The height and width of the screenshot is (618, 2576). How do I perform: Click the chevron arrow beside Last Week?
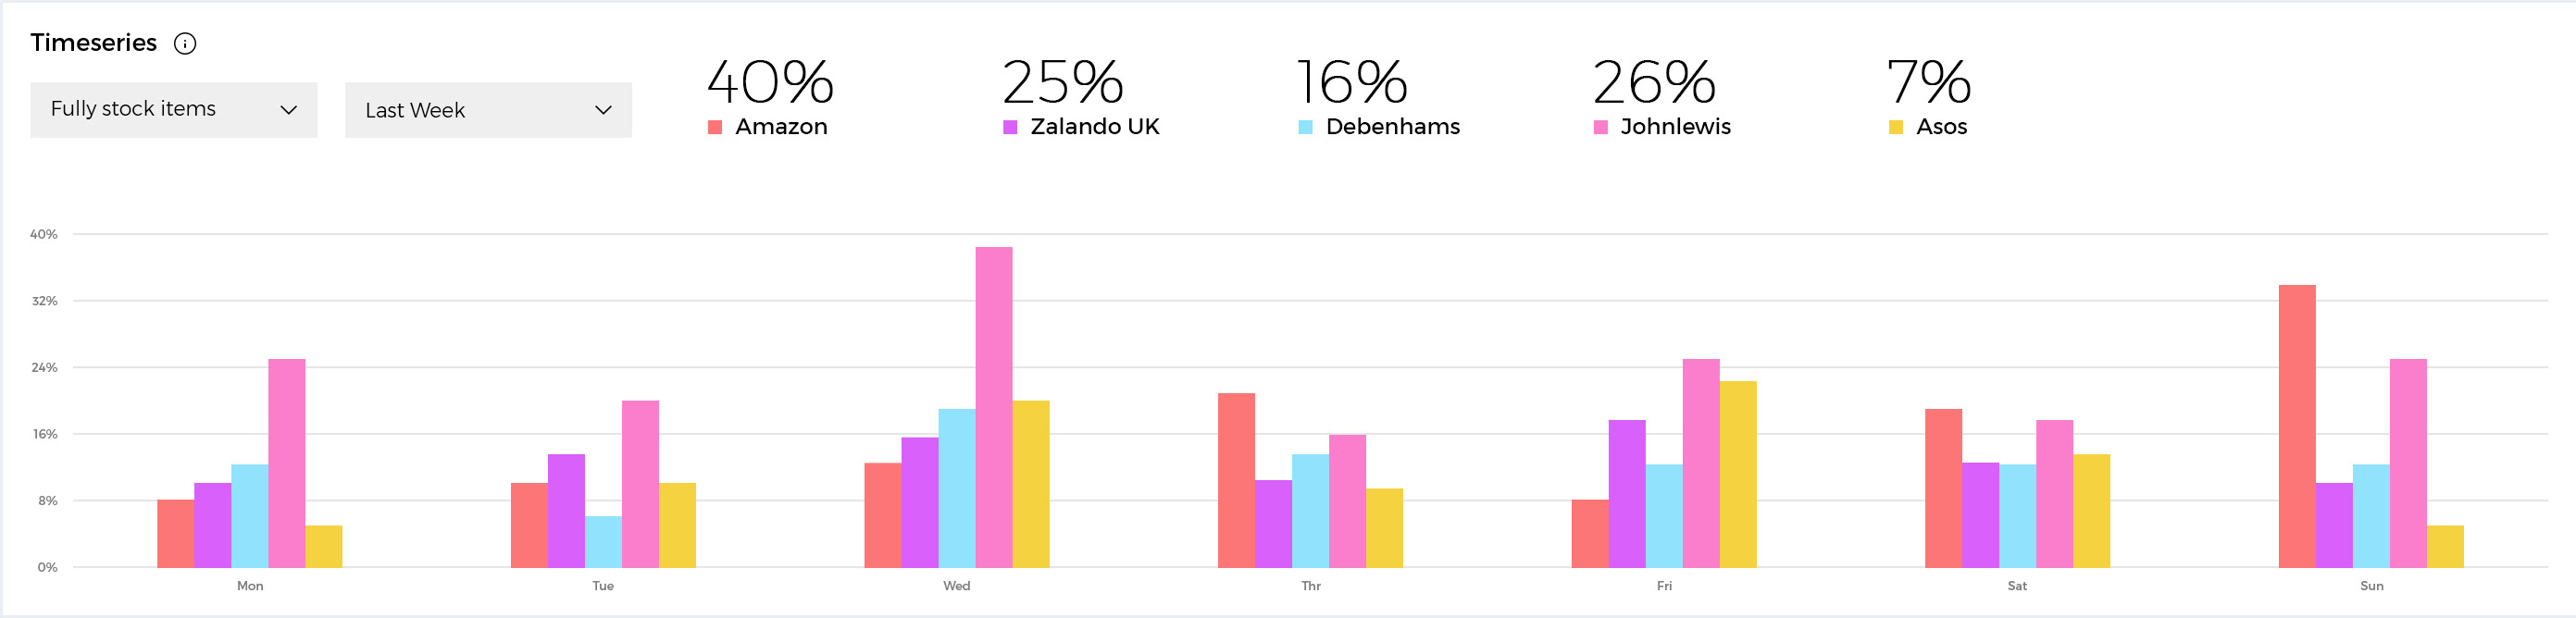[x=603, y=110]
